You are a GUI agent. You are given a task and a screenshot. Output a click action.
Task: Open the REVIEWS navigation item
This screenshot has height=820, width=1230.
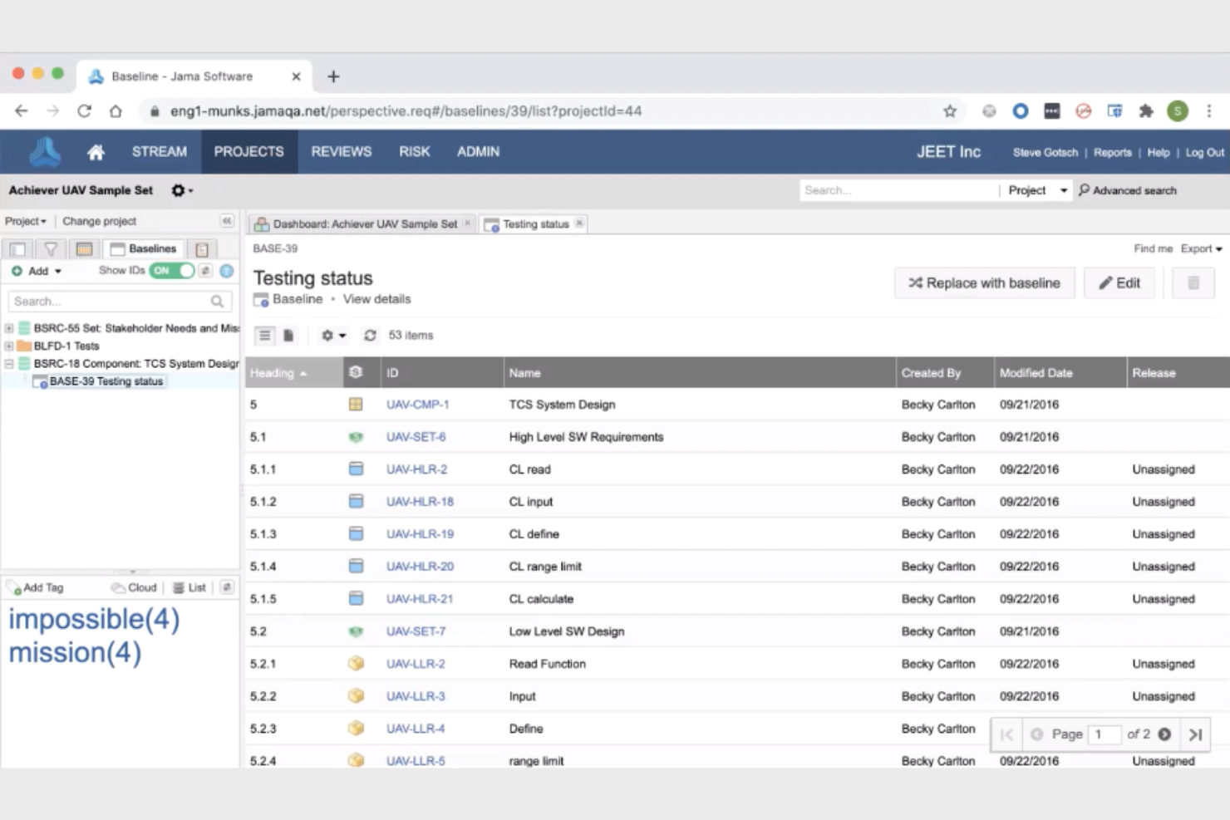pos(342,152)
